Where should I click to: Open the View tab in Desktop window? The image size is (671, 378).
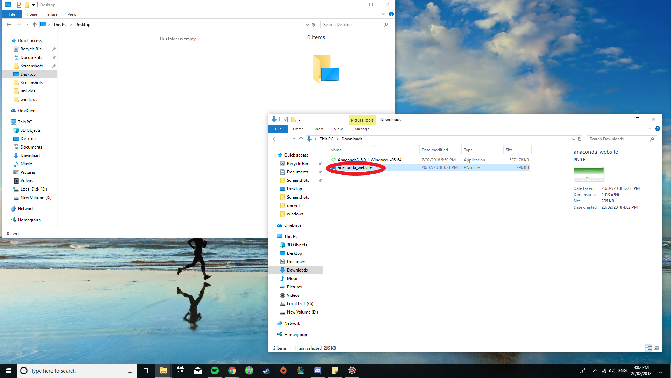[72, 14]
